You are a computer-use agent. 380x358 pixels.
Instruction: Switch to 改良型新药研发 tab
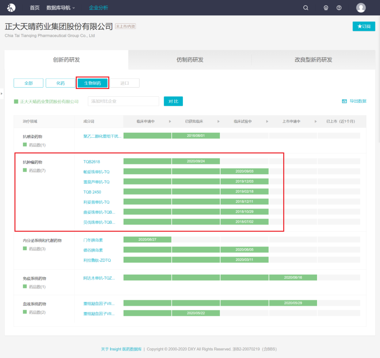(x=313, y=60)
